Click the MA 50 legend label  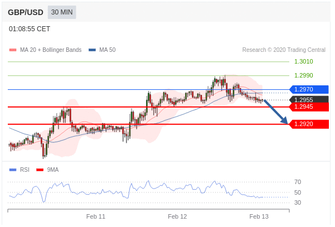[x=108, y=50]
